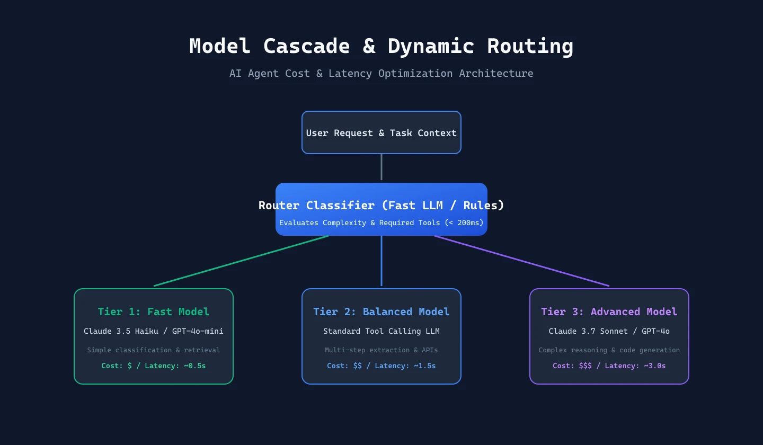The image size is (763, 445).
Task: Click 'Simple classification & retrieval' description
Action: point(154,350)
